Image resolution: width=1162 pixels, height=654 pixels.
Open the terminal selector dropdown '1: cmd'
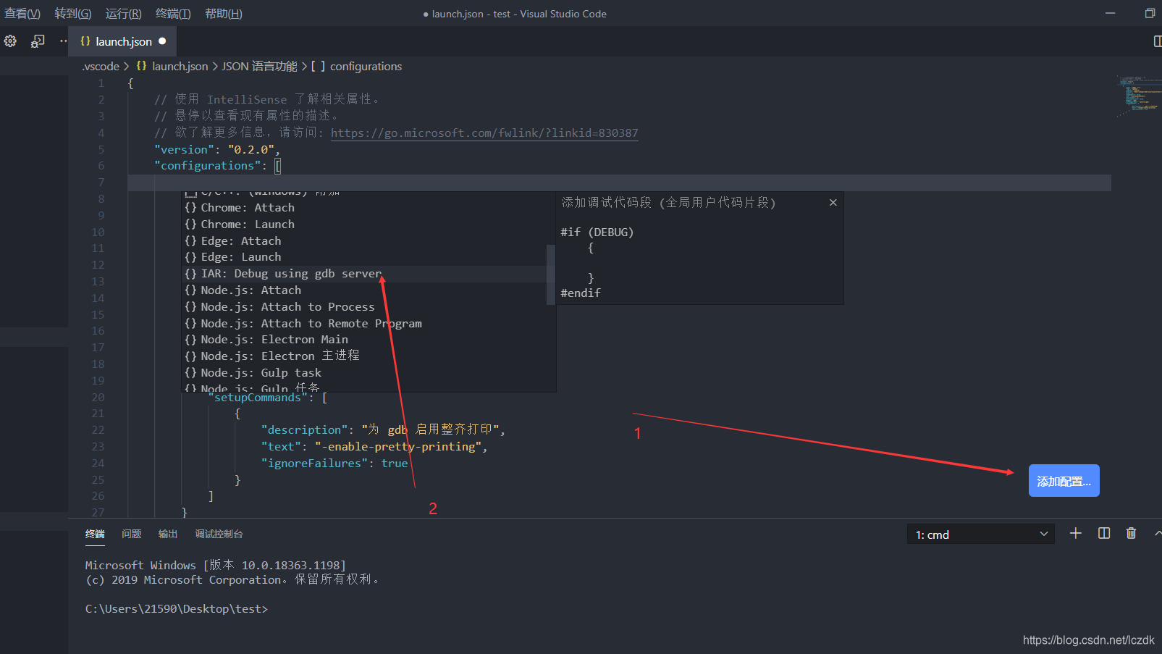[x=980, y=534]
